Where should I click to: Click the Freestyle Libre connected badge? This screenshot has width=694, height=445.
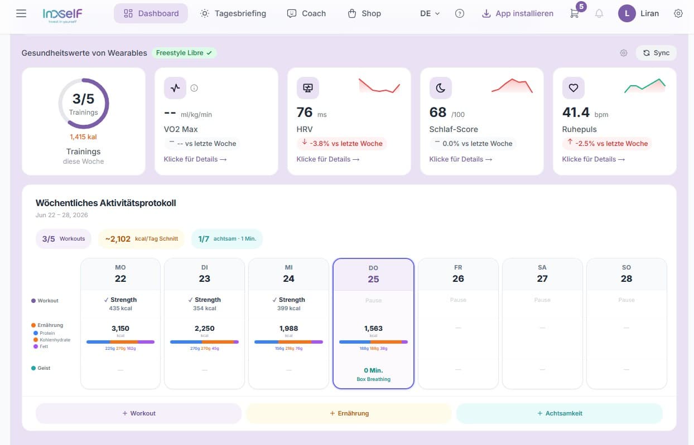pyautogui.click(x=184, y=53)
